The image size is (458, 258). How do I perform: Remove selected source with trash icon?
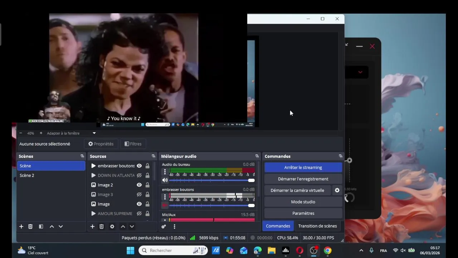(102, 226)
